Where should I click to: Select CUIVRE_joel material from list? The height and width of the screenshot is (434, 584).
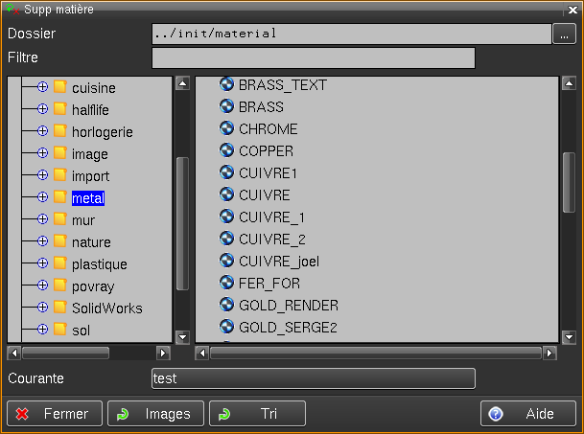[x=278, y=261]
